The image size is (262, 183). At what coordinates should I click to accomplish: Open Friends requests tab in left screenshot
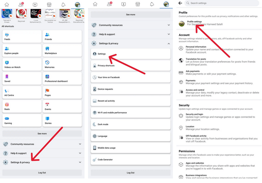(x=21, y=4)
